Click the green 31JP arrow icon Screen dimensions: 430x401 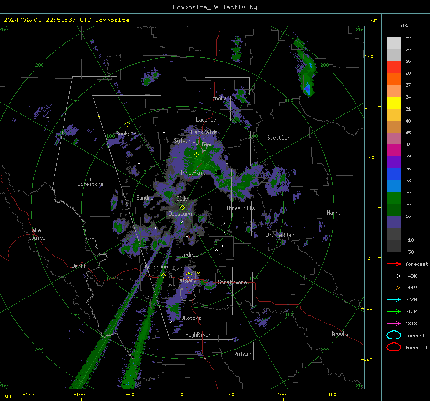coord(394,311)
